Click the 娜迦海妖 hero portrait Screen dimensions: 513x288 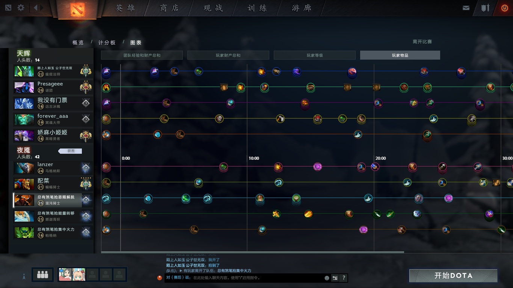[x=24, y=216]
